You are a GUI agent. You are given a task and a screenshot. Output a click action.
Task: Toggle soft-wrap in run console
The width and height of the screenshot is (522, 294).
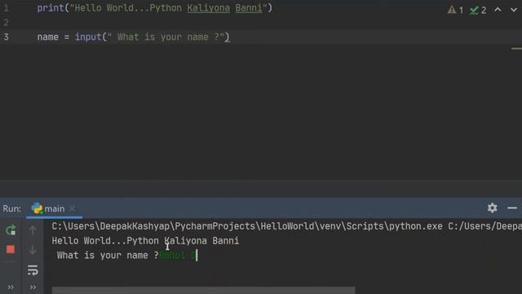(x=33, y=270)
